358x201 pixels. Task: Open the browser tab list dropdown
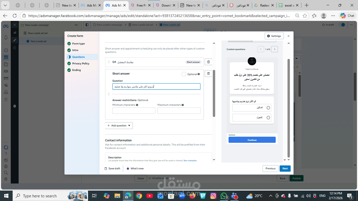point(5,5)
